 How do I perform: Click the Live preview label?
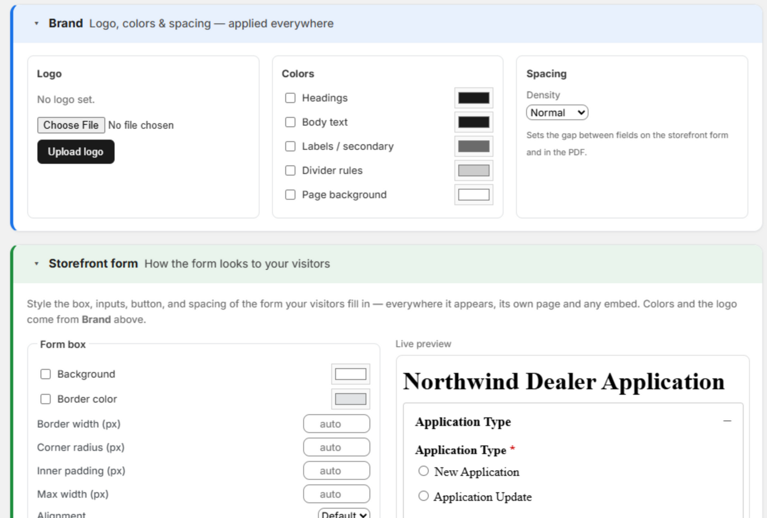[x=423, y=344]
